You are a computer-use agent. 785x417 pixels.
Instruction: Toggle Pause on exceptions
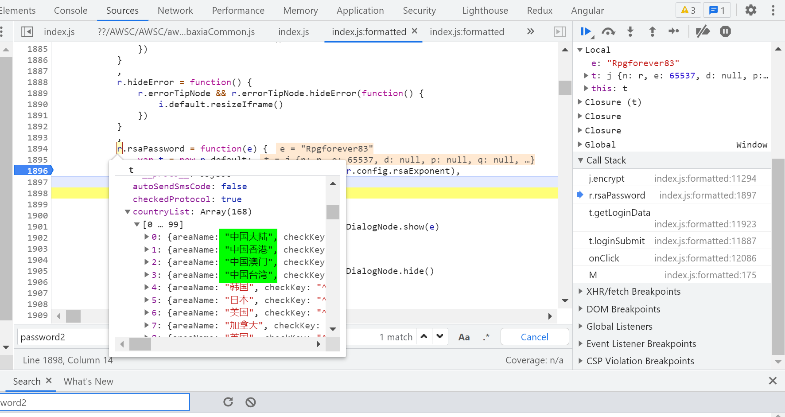725,31
